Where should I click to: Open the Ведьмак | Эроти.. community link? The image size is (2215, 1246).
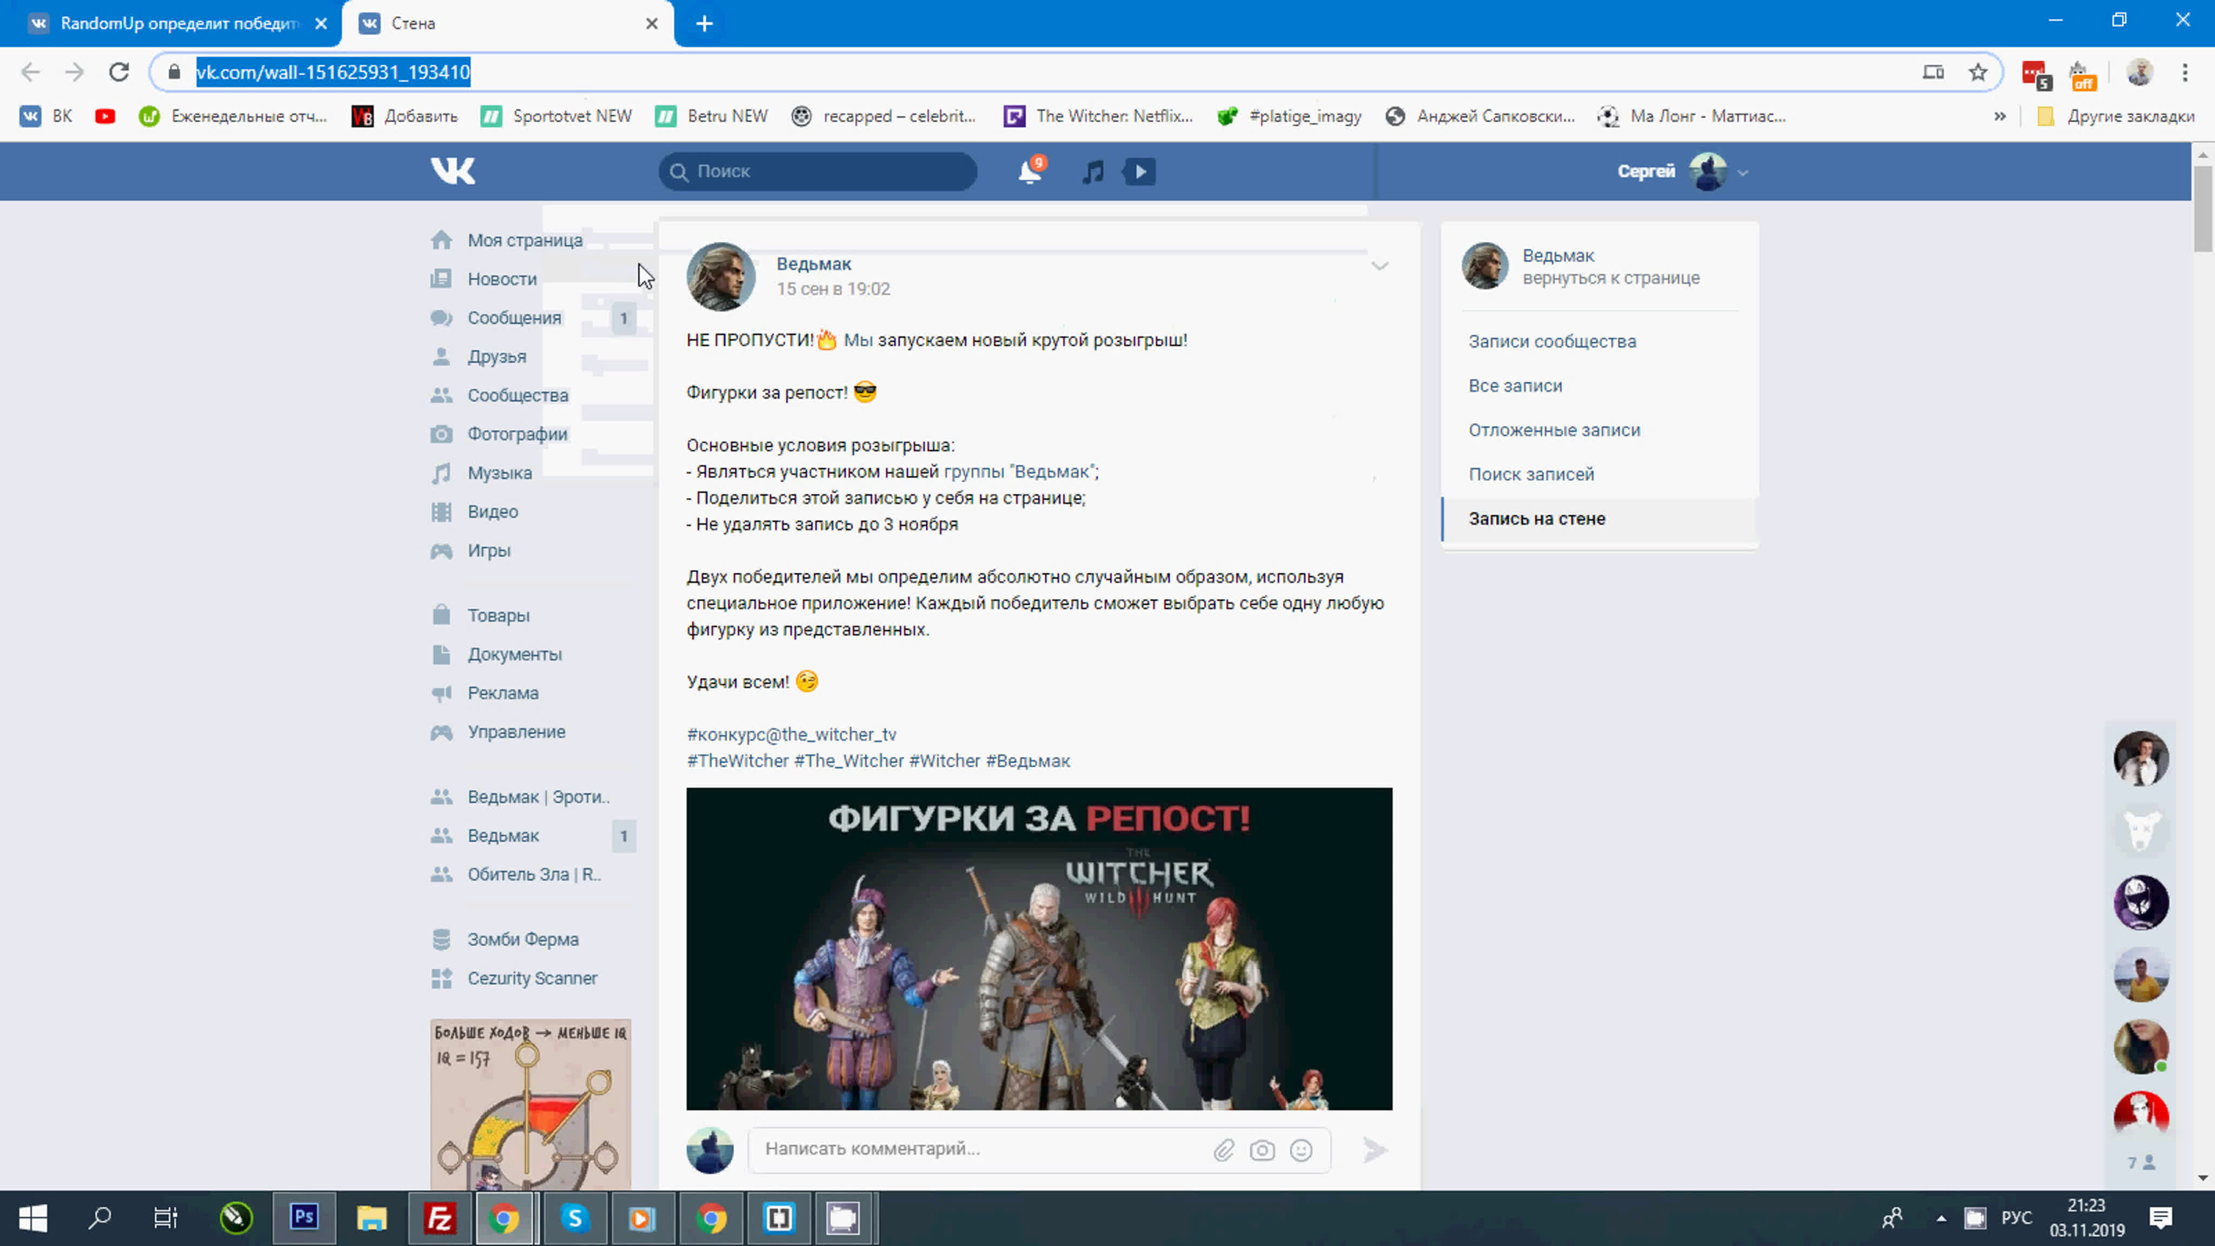538,797
